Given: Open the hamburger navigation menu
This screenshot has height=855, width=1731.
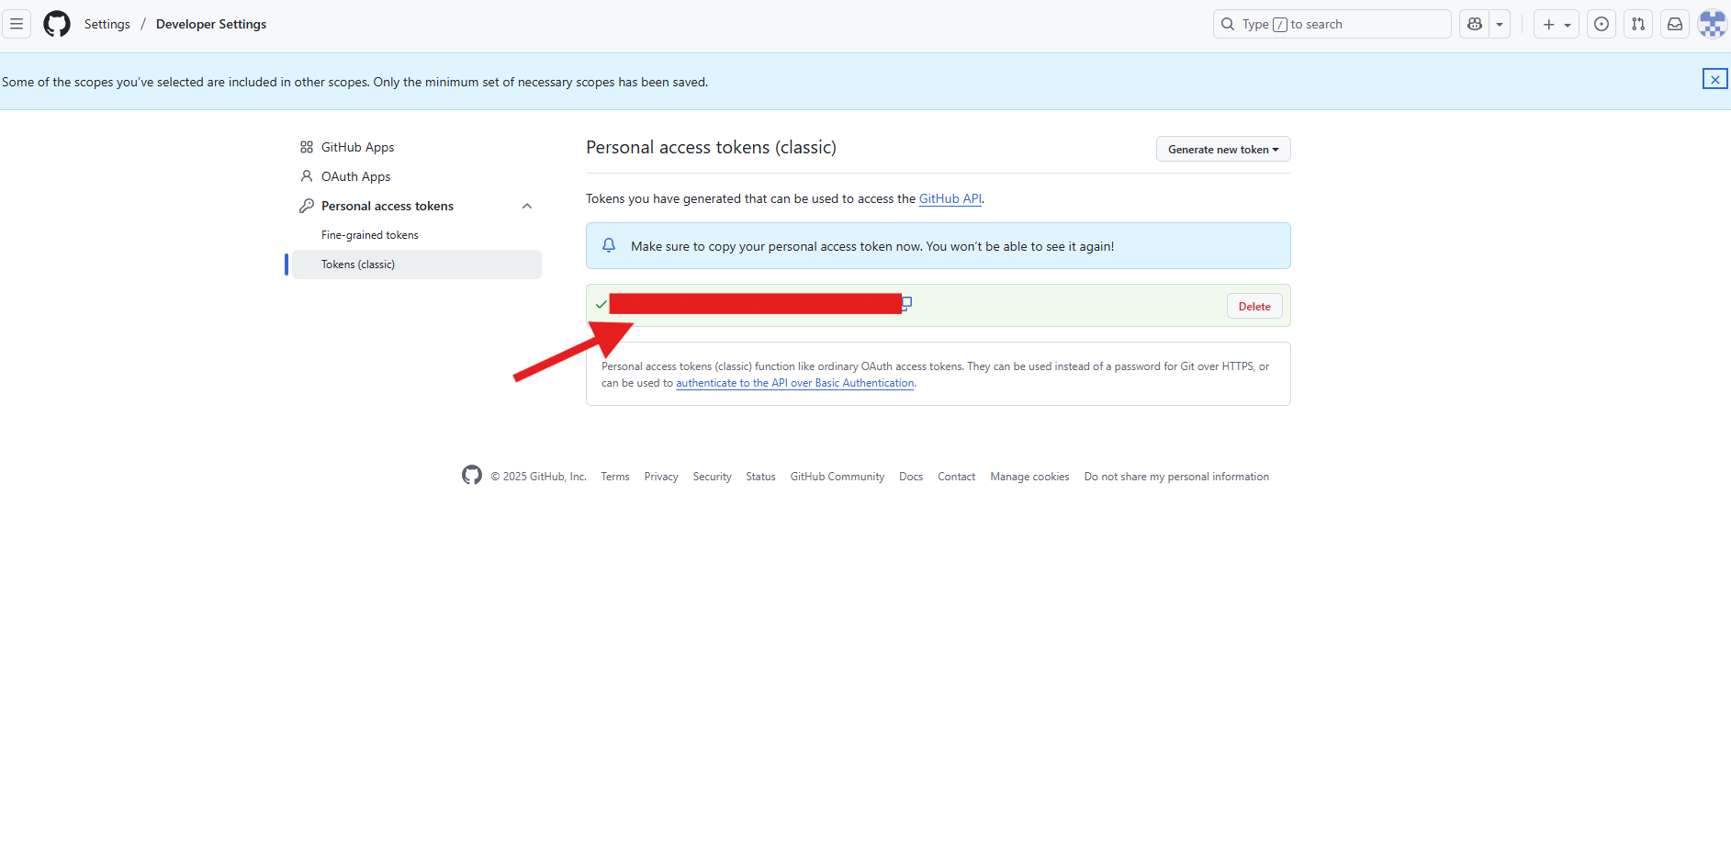Looking at the screenshot, I should (17, 24).
